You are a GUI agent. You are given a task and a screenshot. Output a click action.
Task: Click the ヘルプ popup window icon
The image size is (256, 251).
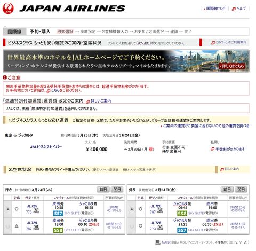[x=234, y=9]
